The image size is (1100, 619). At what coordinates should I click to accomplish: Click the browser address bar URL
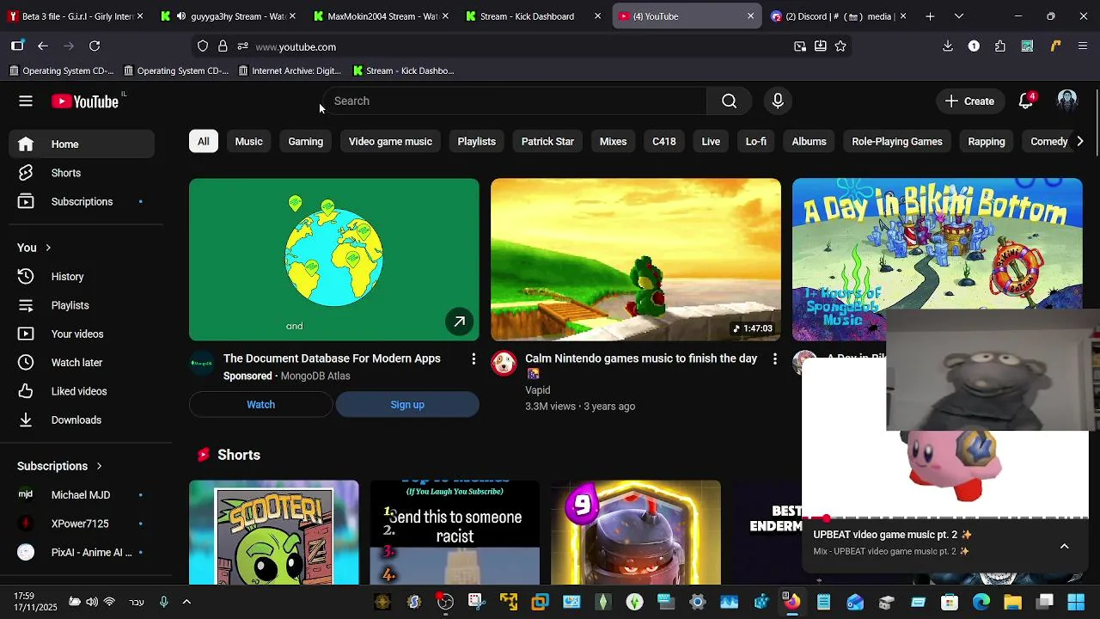pos(296,46)
